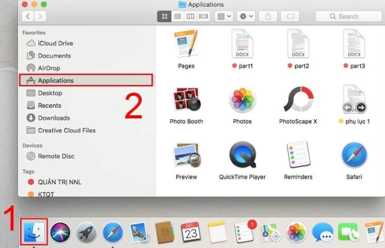Open Contacts from the Dock
Viewport: 385px width, 248px height.
tap(165, 232)
